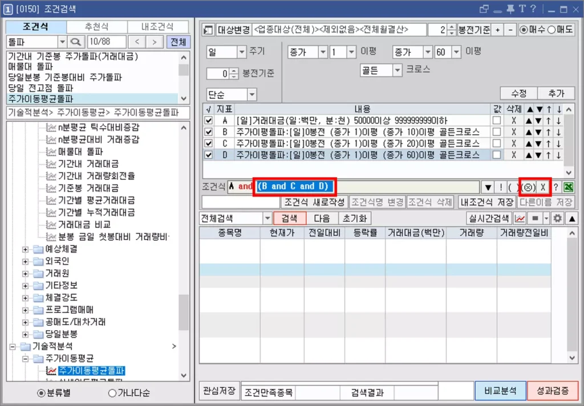Open the 골든 cross type dropdown

[x=398, y=70]
